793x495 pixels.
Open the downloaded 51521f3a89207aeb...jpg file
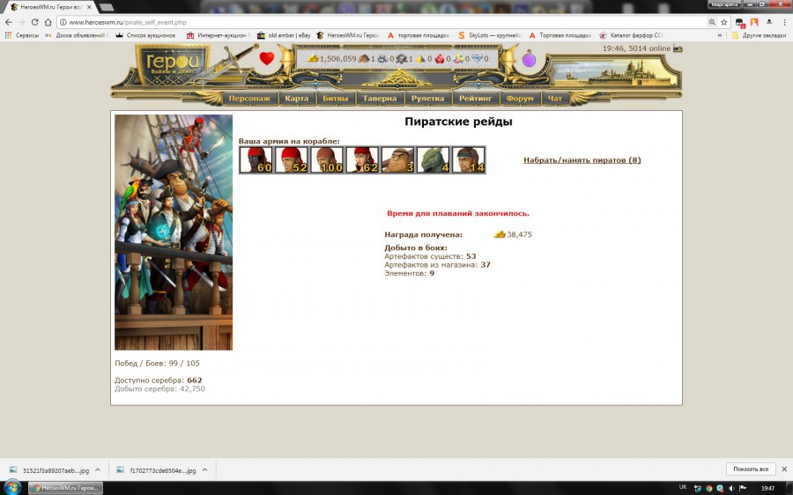[49, 470]
